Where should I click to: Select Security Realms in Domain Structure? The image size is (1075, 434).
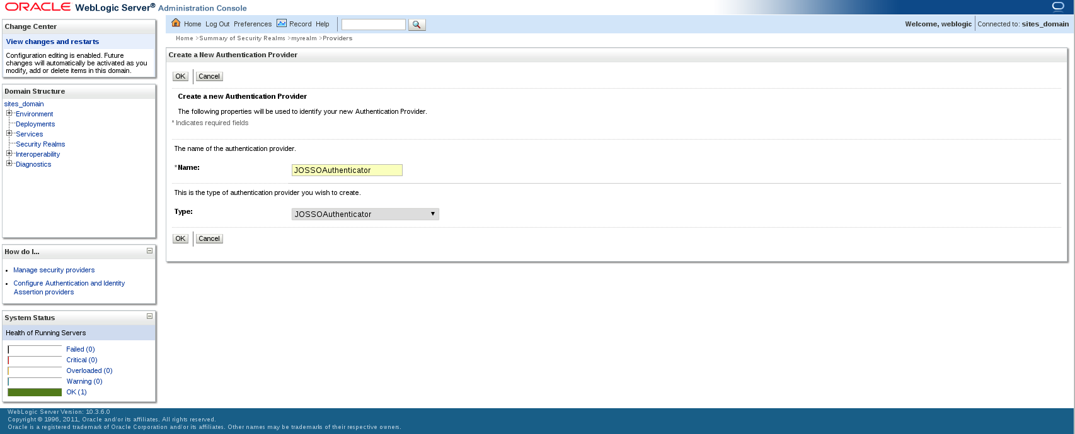coord(40,144)
